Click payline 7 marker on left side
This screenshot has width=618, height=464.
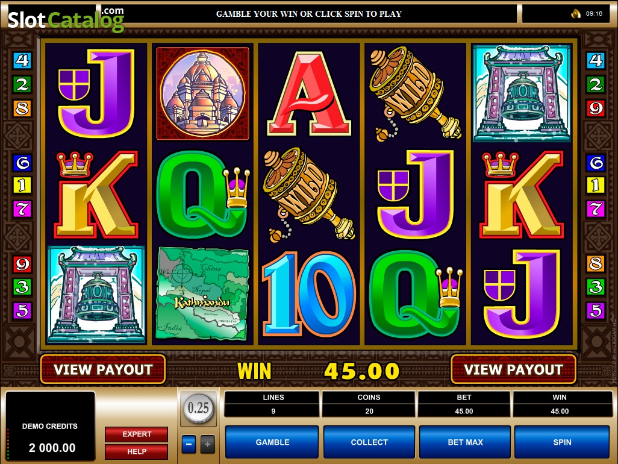pyautogui.click(x=22, y=209)
